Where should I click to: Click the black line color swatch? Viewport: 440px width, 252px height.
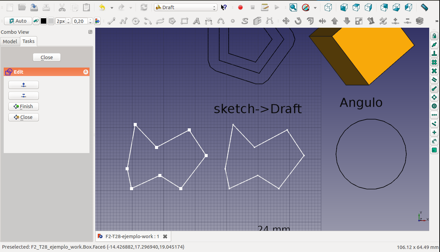click(x=44, y=21)
